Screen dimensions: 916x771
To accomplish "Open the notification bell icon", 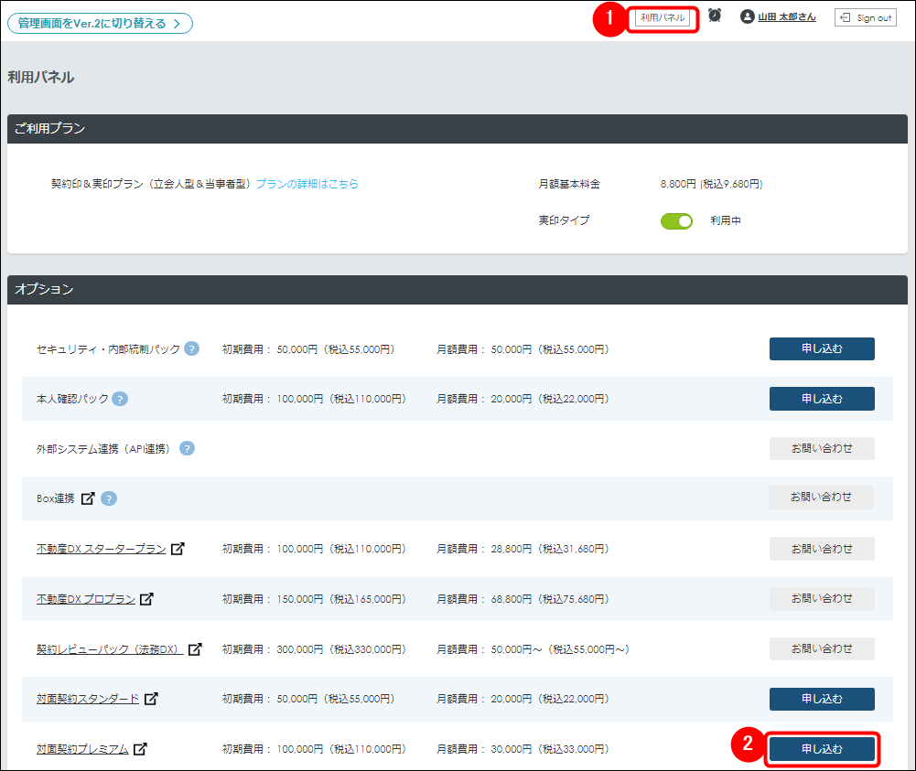I will [715, 16].
